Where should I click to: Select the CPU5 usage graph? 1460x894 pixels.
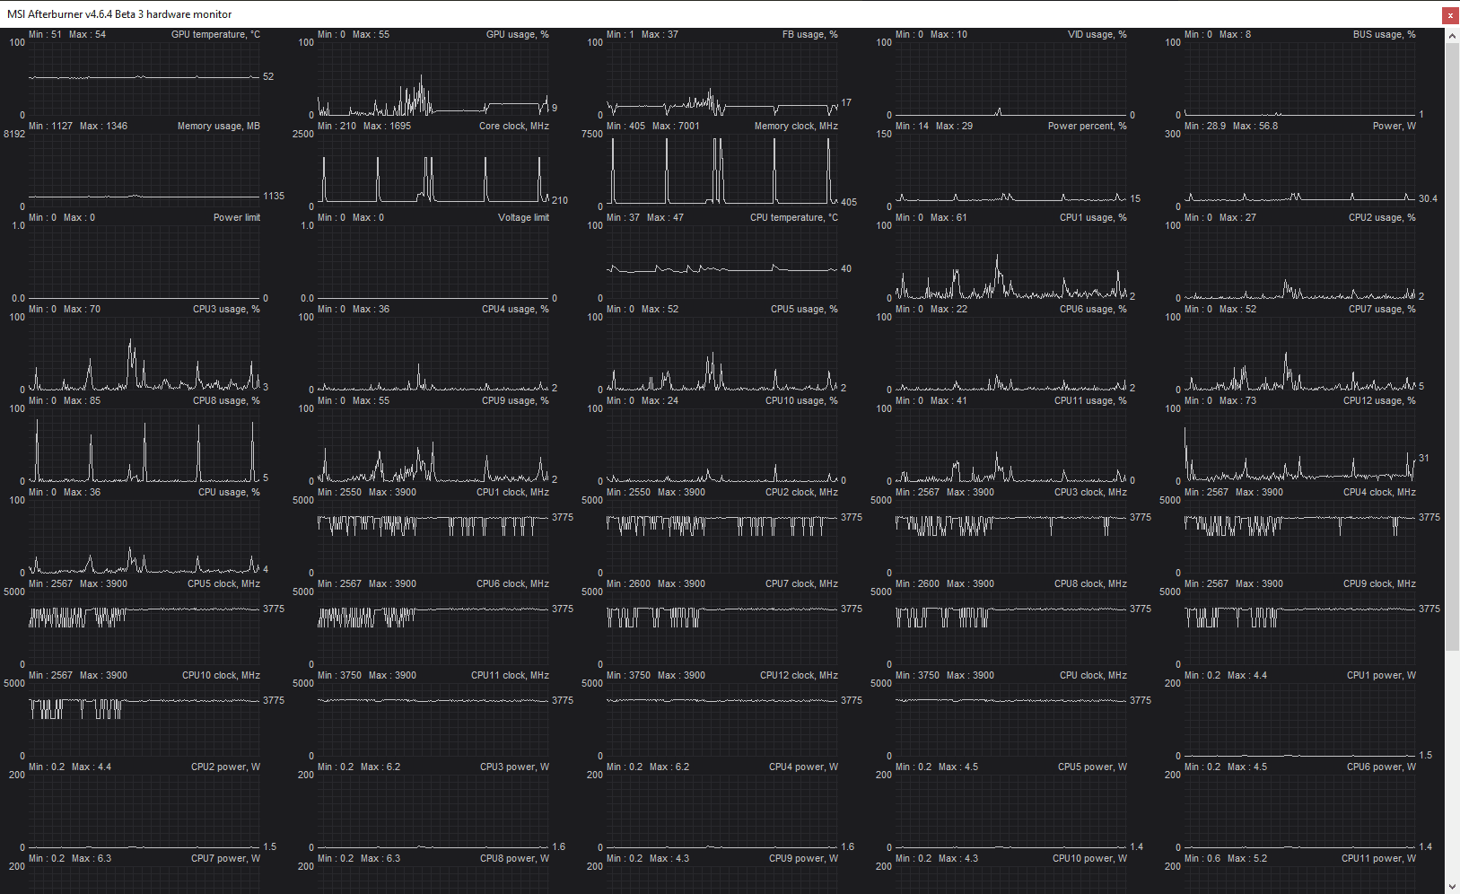point(722,353)
